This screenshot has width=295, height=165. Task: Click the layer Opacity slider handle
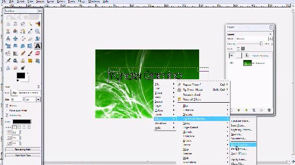click(261, 44)
